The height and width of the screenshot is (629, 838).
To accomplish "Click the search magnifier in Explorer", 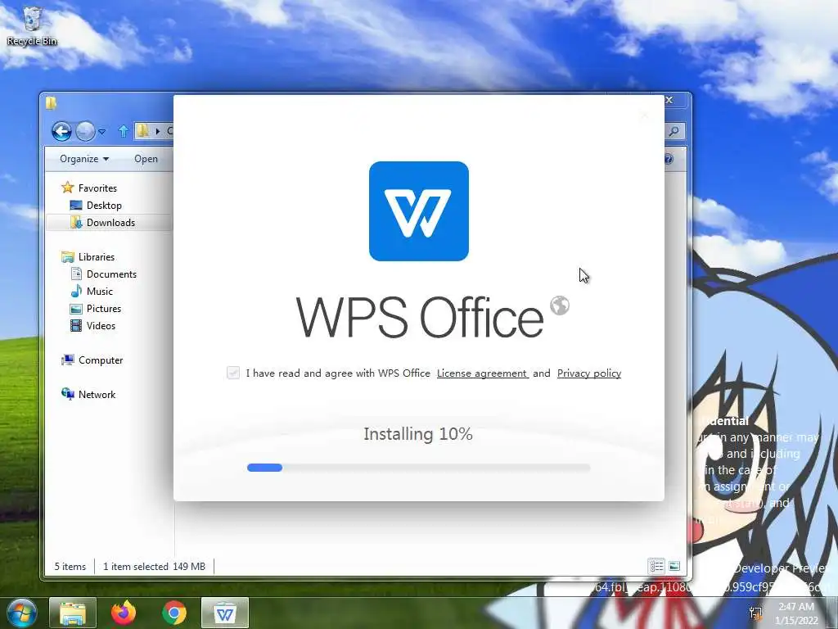I will (x=674, y=131).
